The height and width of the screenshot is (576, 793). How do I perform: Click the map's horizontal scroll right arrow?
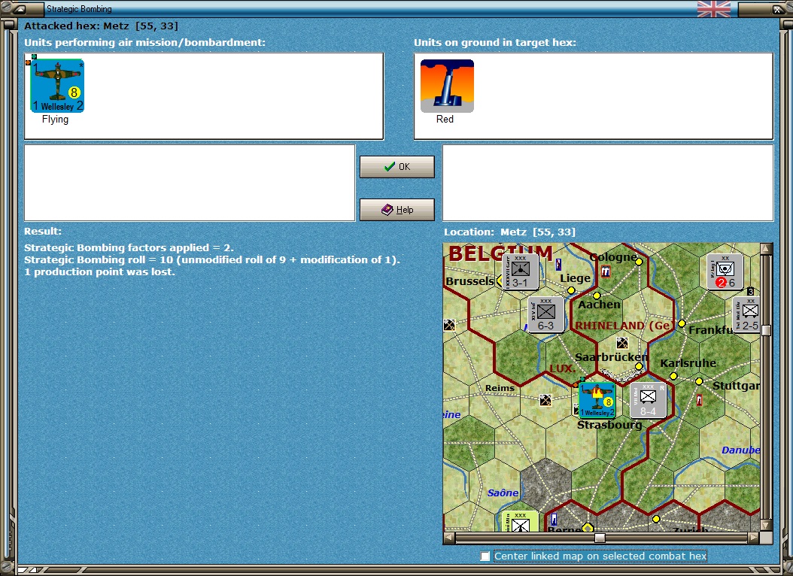(x=754, y=538)
